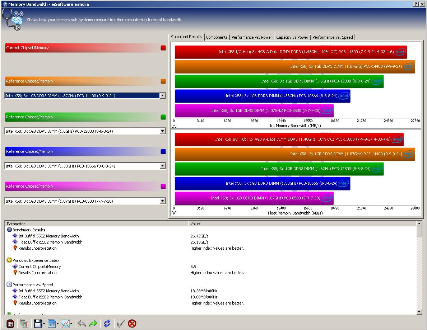Click the 26.13GB/s value
The width and height of the screenshot is (427, 330).
(199, 242)
